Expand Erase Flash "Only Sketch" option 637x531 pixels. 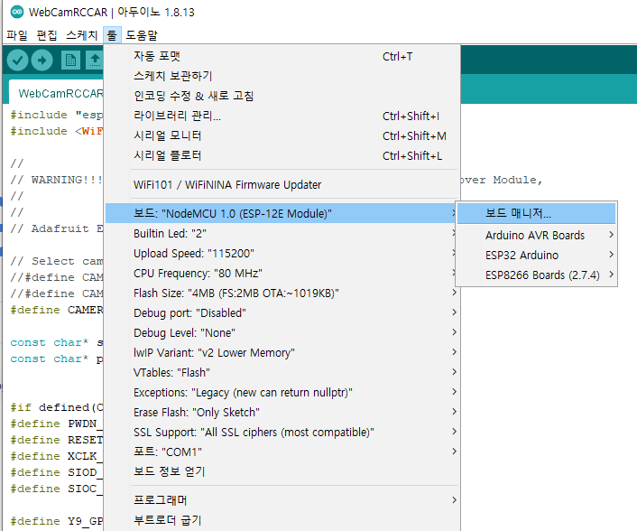click(x=282, y=413)
